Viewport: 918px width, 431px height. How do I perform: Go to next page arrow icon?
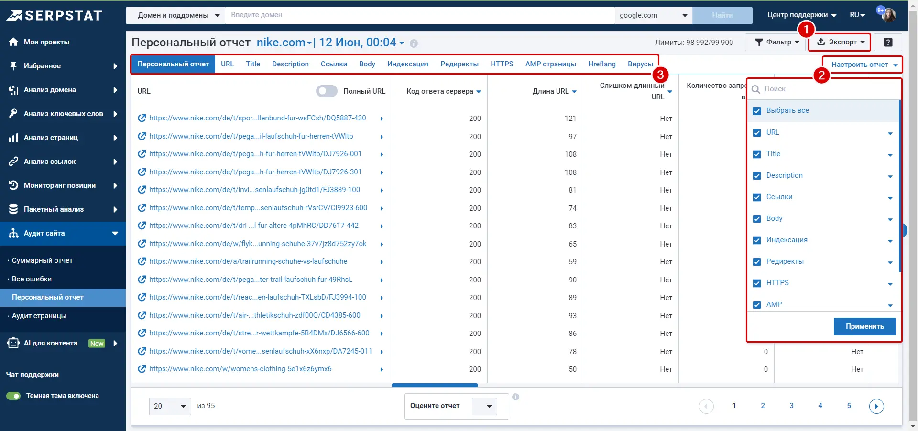(x=876, y=406)
